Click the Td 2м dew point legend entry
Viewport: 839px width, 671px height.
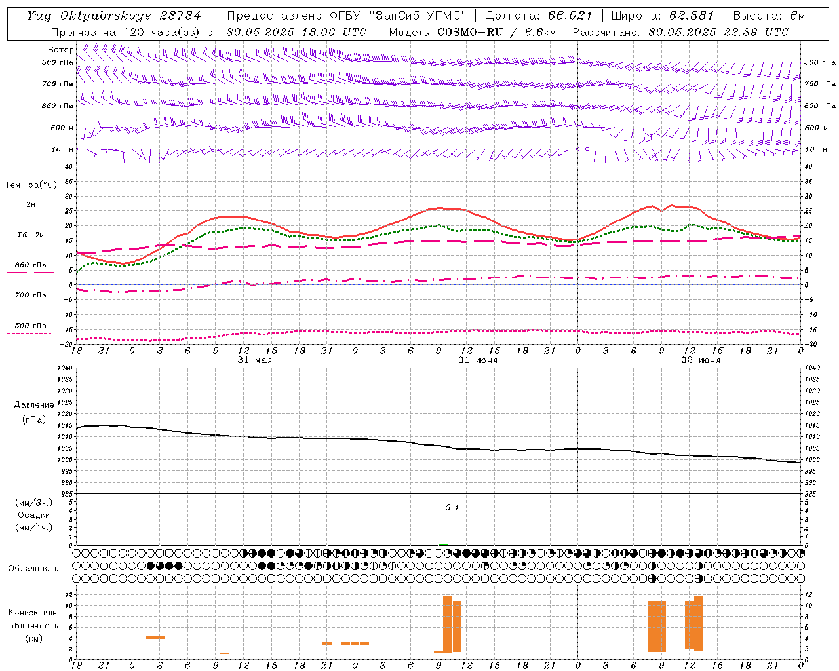30,235
